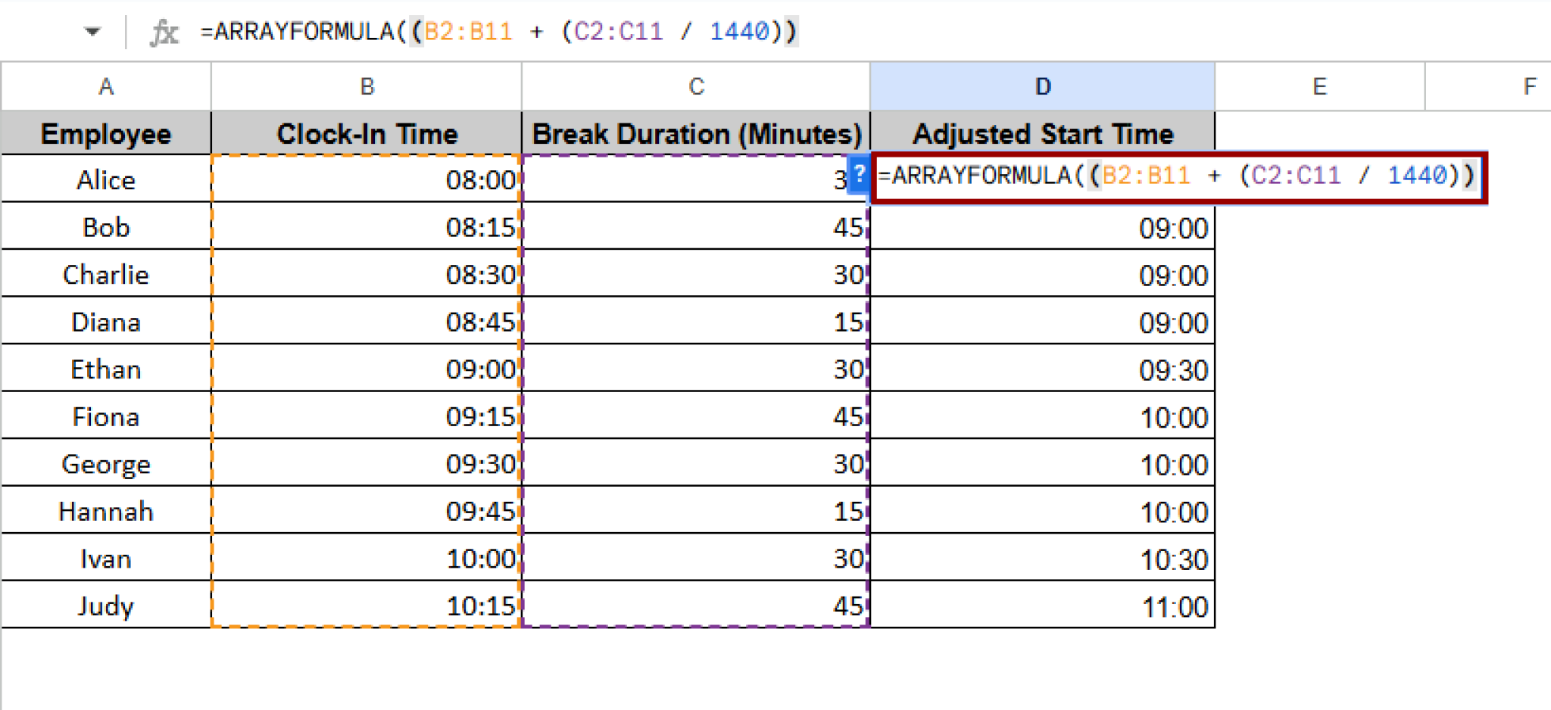Select the cell containing Alice
Image resolution: width=1551 pixels, height=710 pixels.
tap(106, 180)
